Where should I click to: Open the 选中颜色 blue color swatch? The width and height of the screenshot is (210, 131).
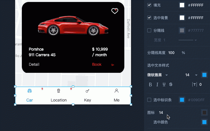204,122
